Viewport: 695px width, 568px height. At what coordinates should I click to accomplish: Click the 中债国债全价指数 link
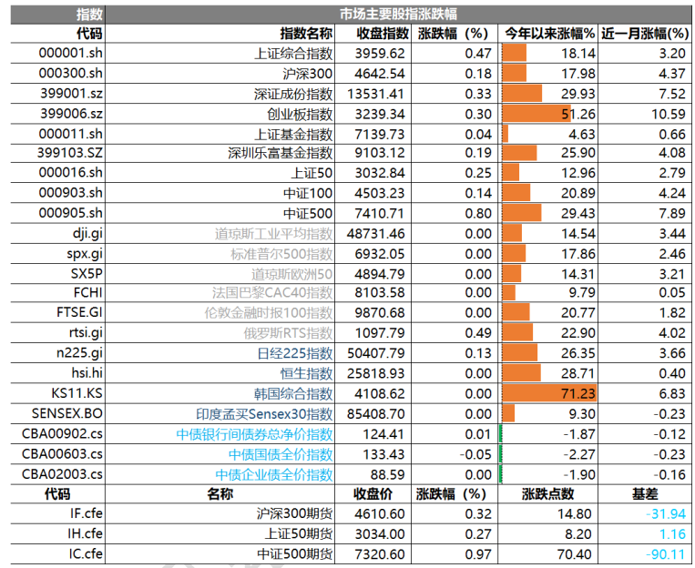coord(281,453)
